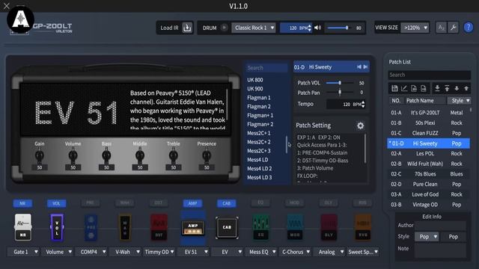The width and height of the screenshot is (479, 269).
Task: Open the Patch Setting gear icon
Action: click(x=361, y=126)
